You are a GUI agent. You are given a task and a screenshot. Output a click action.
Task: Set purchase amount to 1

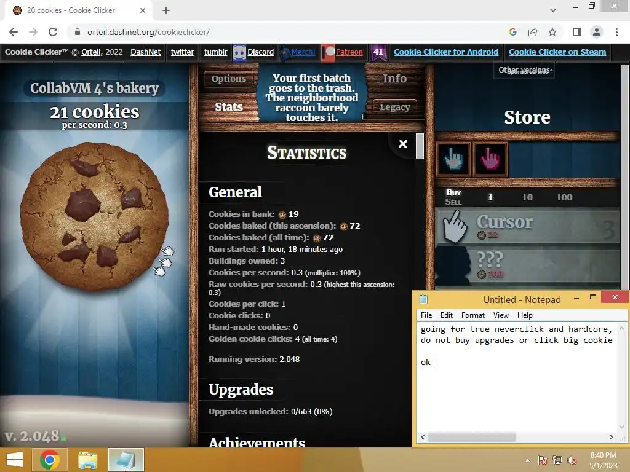pos(490,197)
